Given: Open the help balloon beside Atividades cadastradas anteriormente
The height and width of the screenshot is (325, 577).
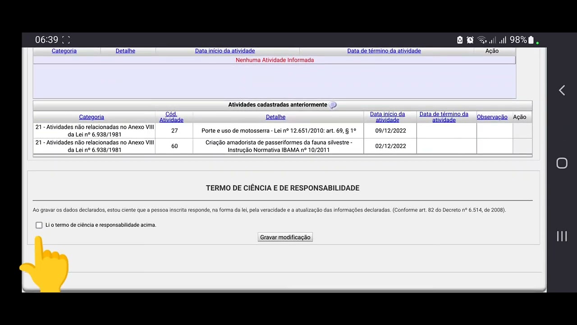Looking at the screenshot, I should [x=333, y=105].
